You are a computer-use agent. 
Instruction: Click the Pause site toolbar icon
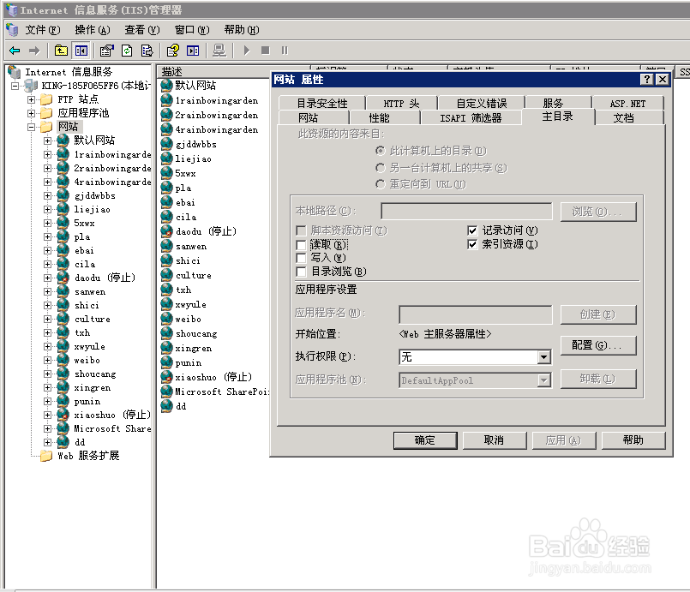[x=285, y=51]
